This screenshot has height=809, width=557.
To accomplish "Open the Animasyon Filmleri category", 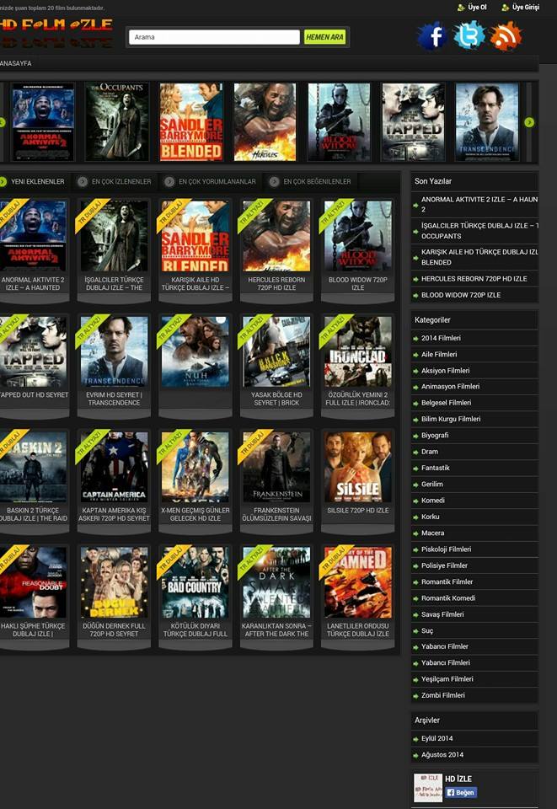I will click(450, 387).
